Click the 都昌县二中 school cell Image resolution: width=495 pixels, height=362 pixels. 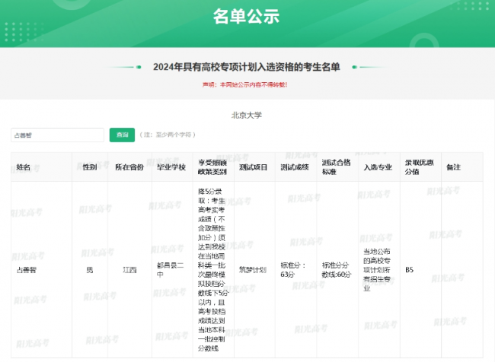pyautogui.click(x=171, y=270)
